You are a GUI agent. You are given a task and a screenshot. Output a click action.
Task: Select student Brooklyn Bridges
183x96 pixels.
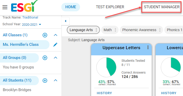17,90
